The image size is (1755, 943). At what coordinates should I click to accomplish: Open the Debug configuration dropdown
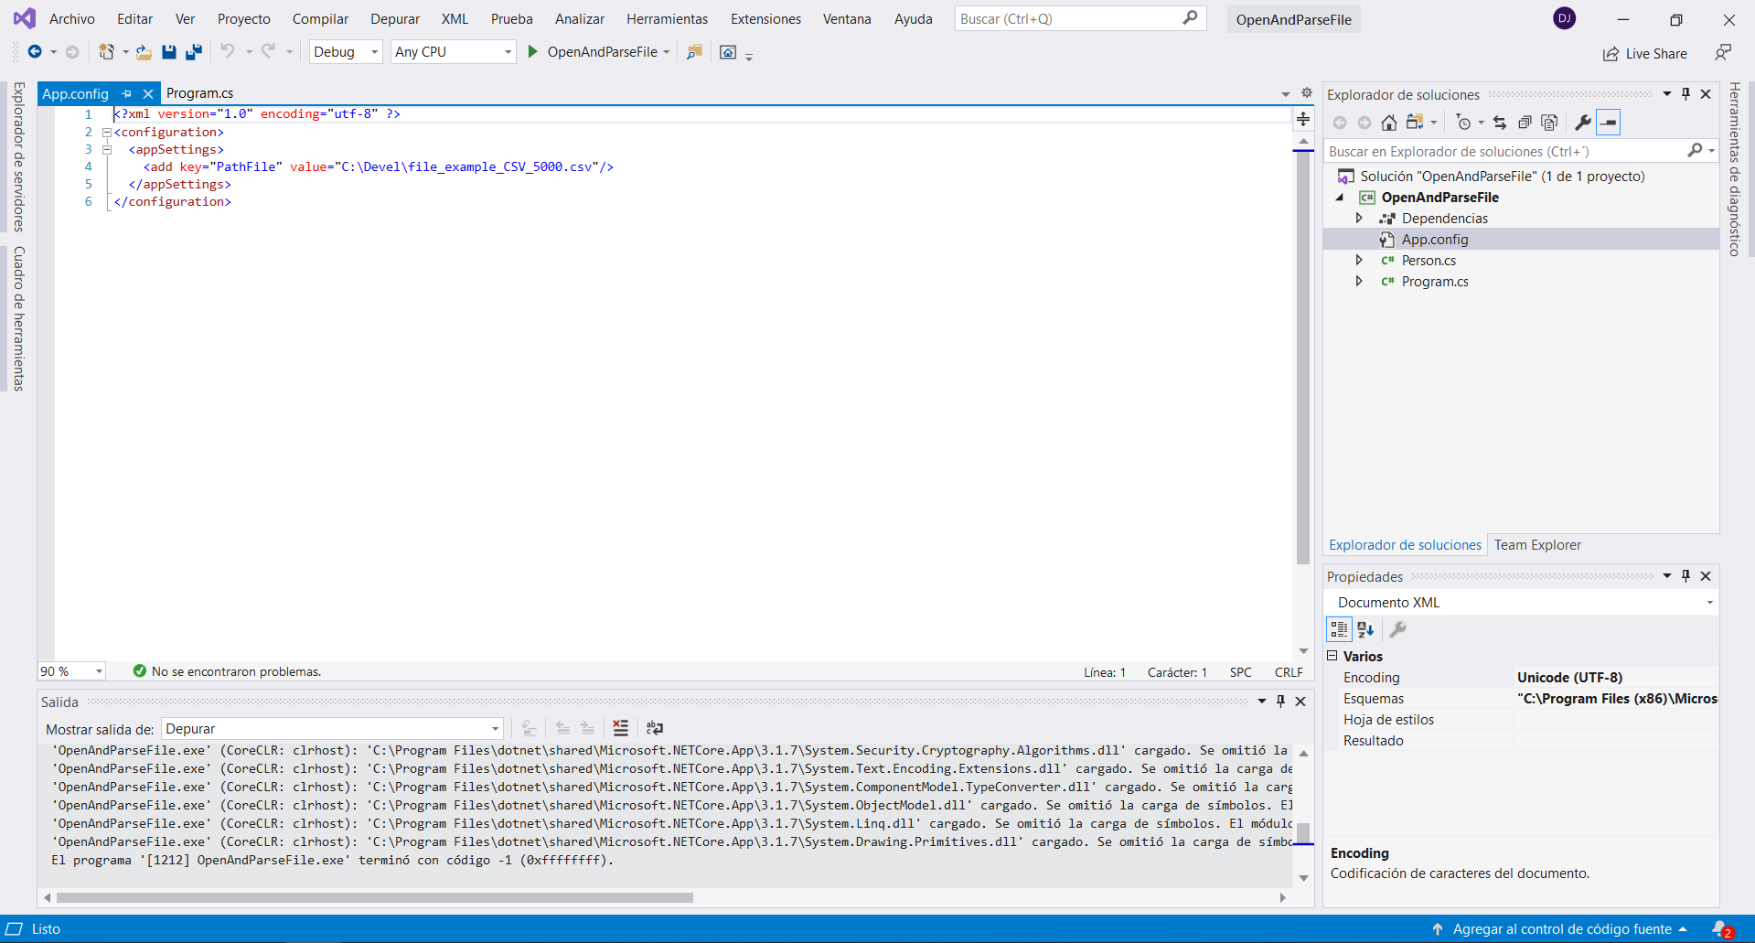345,52
